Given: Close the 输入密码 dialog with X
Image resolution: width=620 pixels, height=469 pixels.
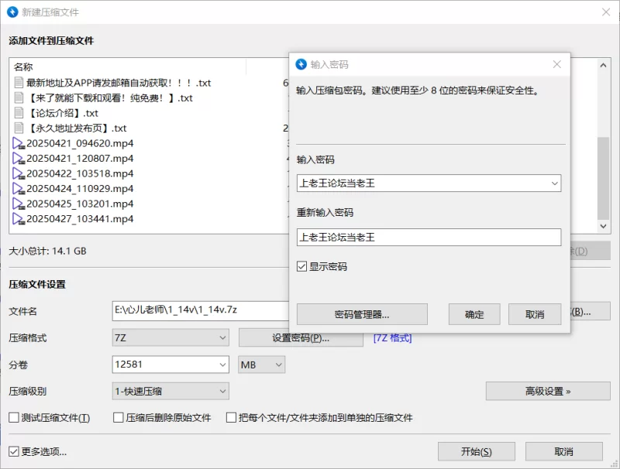Looking at the screenshot, I should [x=556, y=64].
